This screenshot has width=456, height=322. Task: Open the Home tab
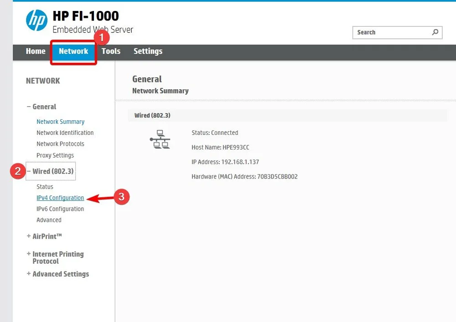(36, 51)
